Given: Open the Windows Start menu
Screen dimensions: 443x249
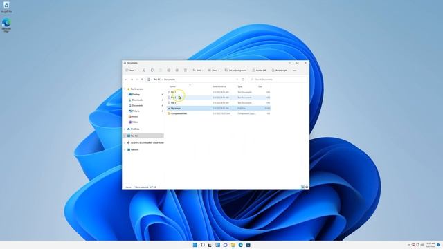Looking at the screenshot, I should (x=195, y=245).
